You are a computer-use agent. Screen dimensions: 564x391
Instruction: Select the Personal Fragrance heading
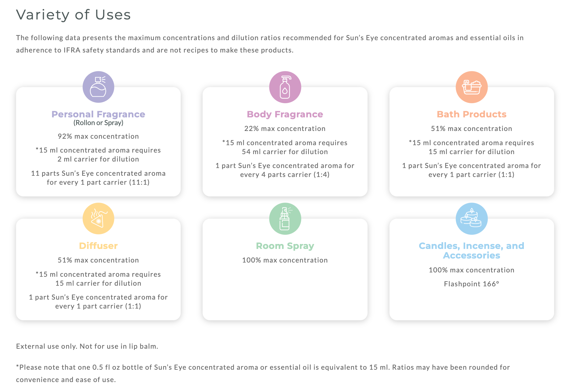(x=98, y=114)
